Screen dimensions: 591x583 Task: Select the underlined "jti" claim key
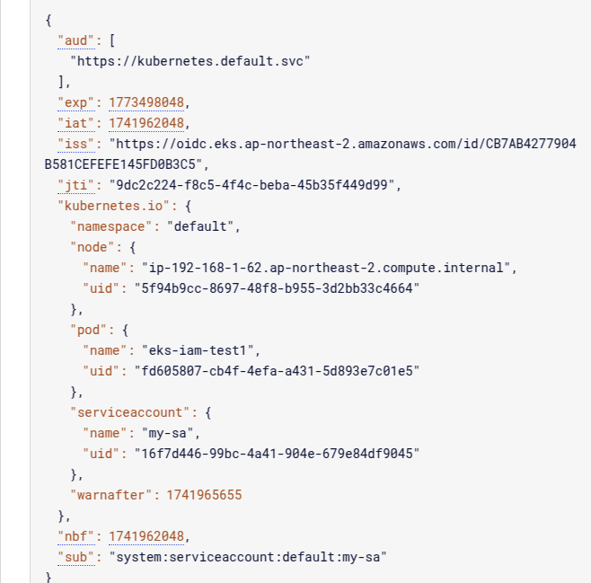pos(76,185)
